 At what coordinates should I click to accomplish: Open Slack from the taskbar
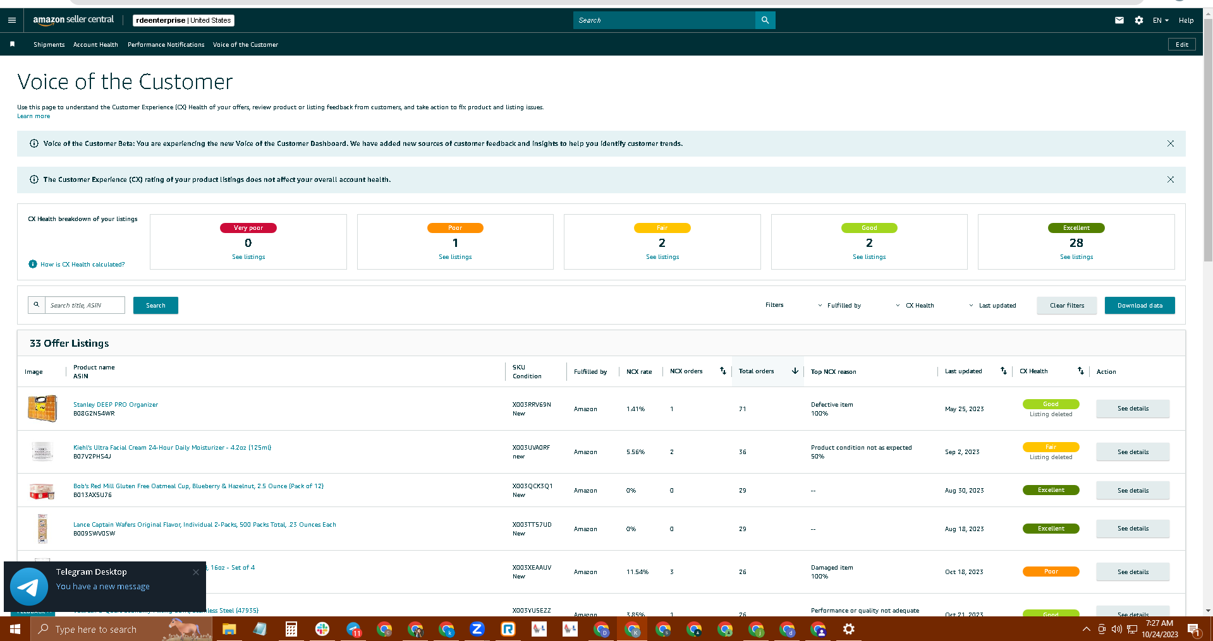(x=322, y=629)
